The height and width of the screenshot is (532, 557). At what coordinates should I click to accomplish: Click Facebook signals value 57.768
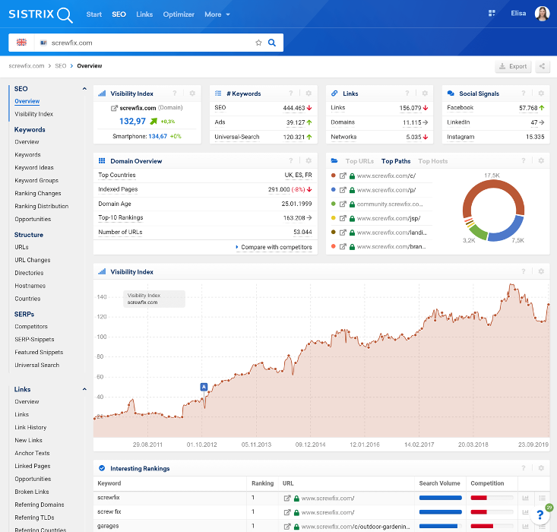point(528,108)
